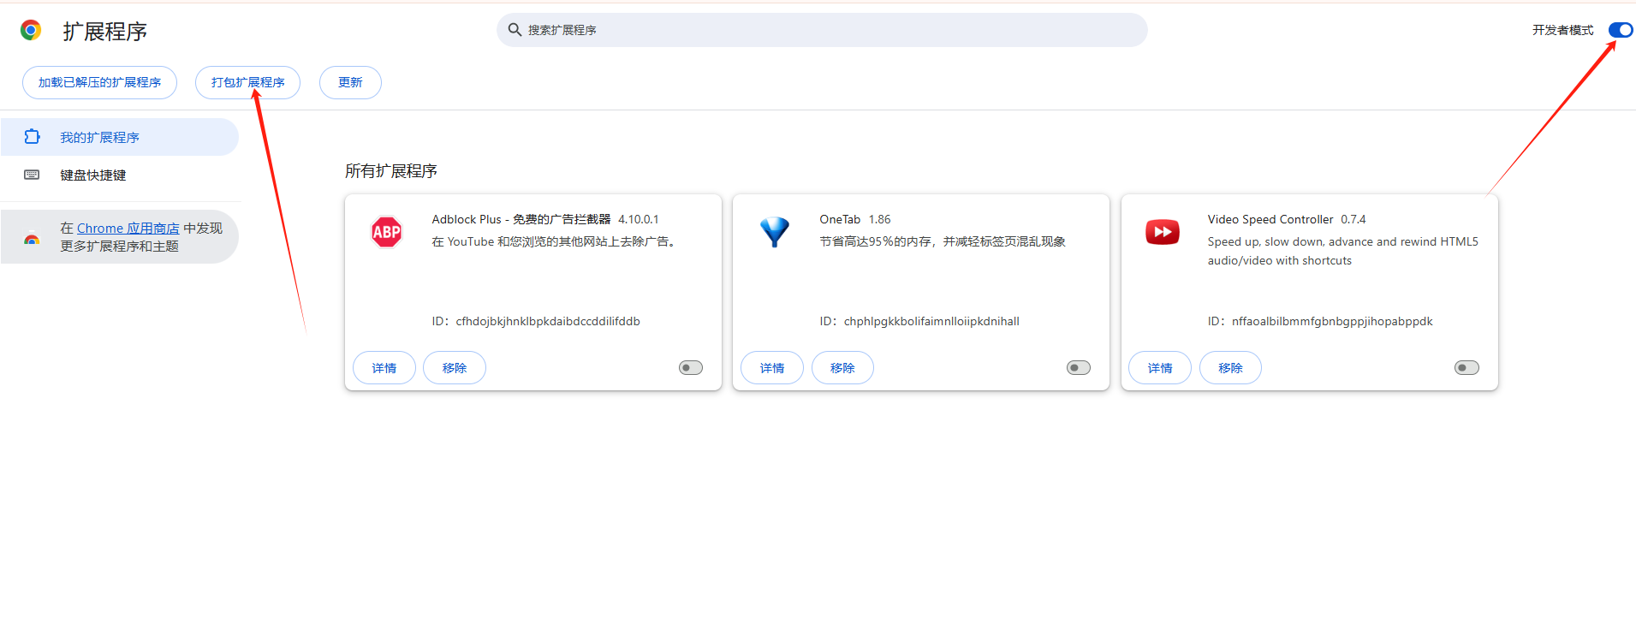1636x618 pixels.
Task: Open 详情 for Video Speed Controller
Action: point(1160,368)
